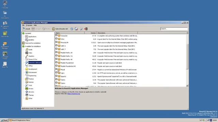This screenshot has width=218, height=122.
Task: Choose the Video category
Action: [30, 53]
